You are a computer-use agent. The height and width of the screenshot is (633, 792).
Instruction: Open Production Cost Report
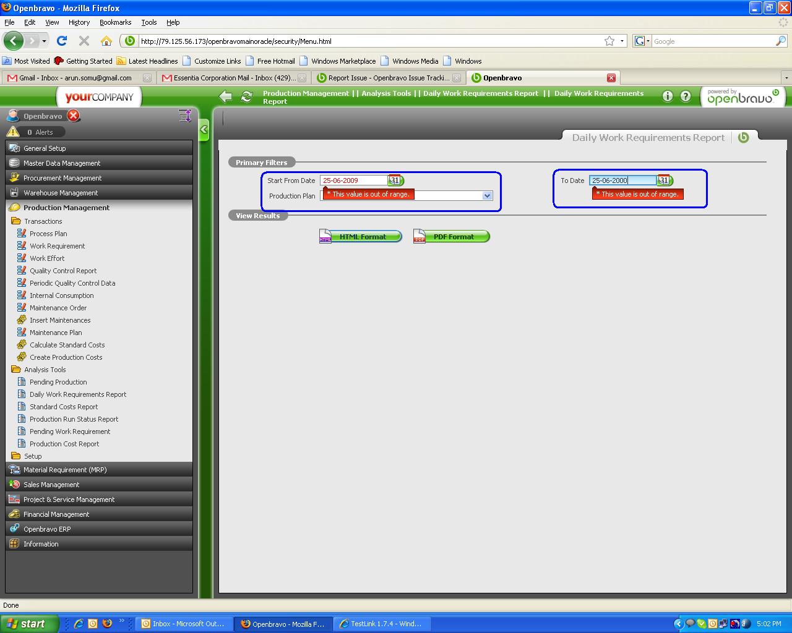pos(64,444)
